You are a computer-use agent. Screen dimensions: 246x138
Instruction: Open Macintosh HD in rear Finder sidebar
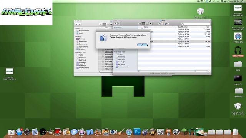(83, 31)
